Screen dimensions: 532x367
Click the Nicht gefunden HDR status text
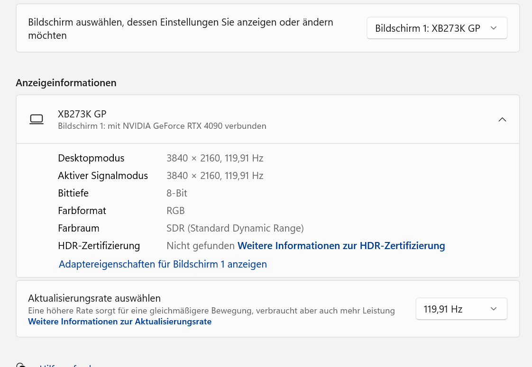tap(201, 246)
